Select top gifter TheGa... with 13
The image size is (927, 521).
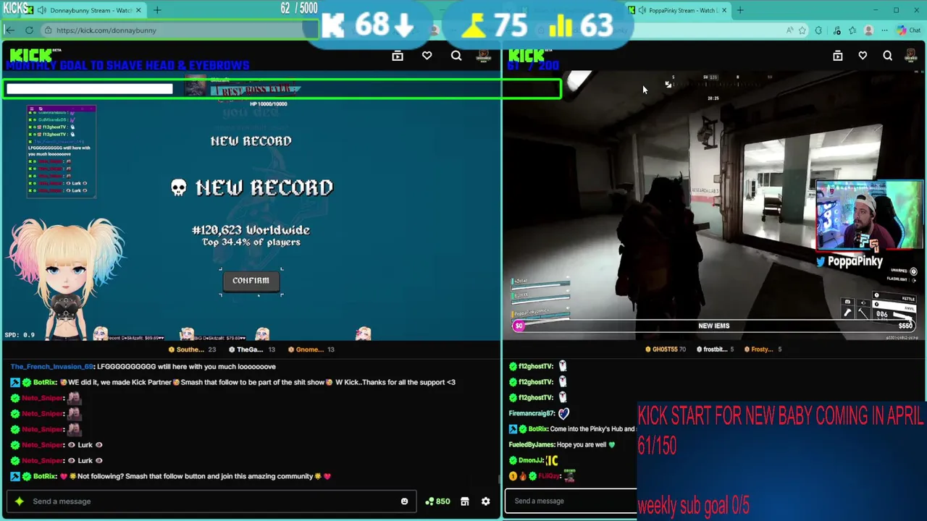click(x=251, y=350)
